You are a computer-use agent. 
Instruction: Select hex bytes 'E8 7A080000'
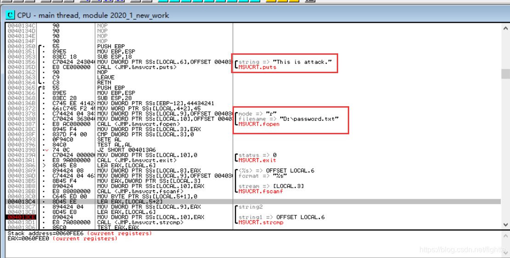71,223
